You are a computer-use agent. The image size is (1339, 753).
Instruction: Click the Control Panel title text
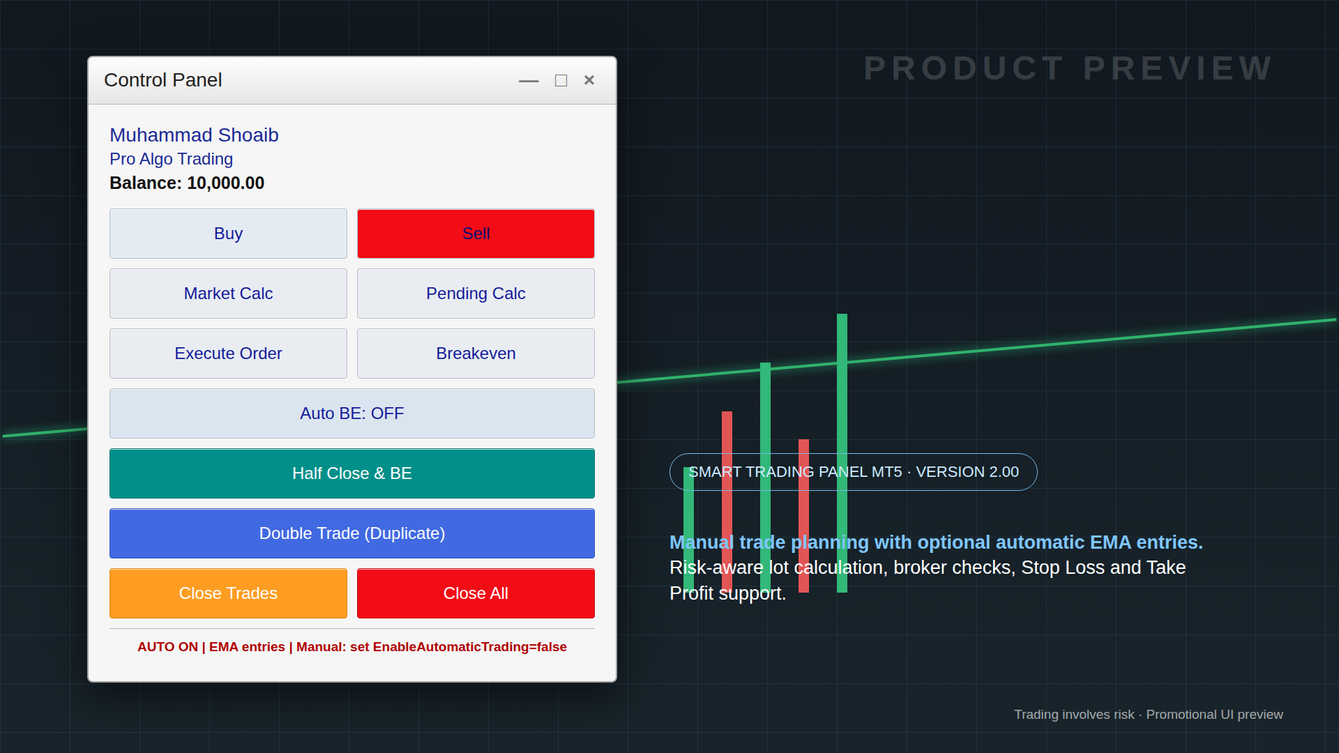(x=163, y=80)
